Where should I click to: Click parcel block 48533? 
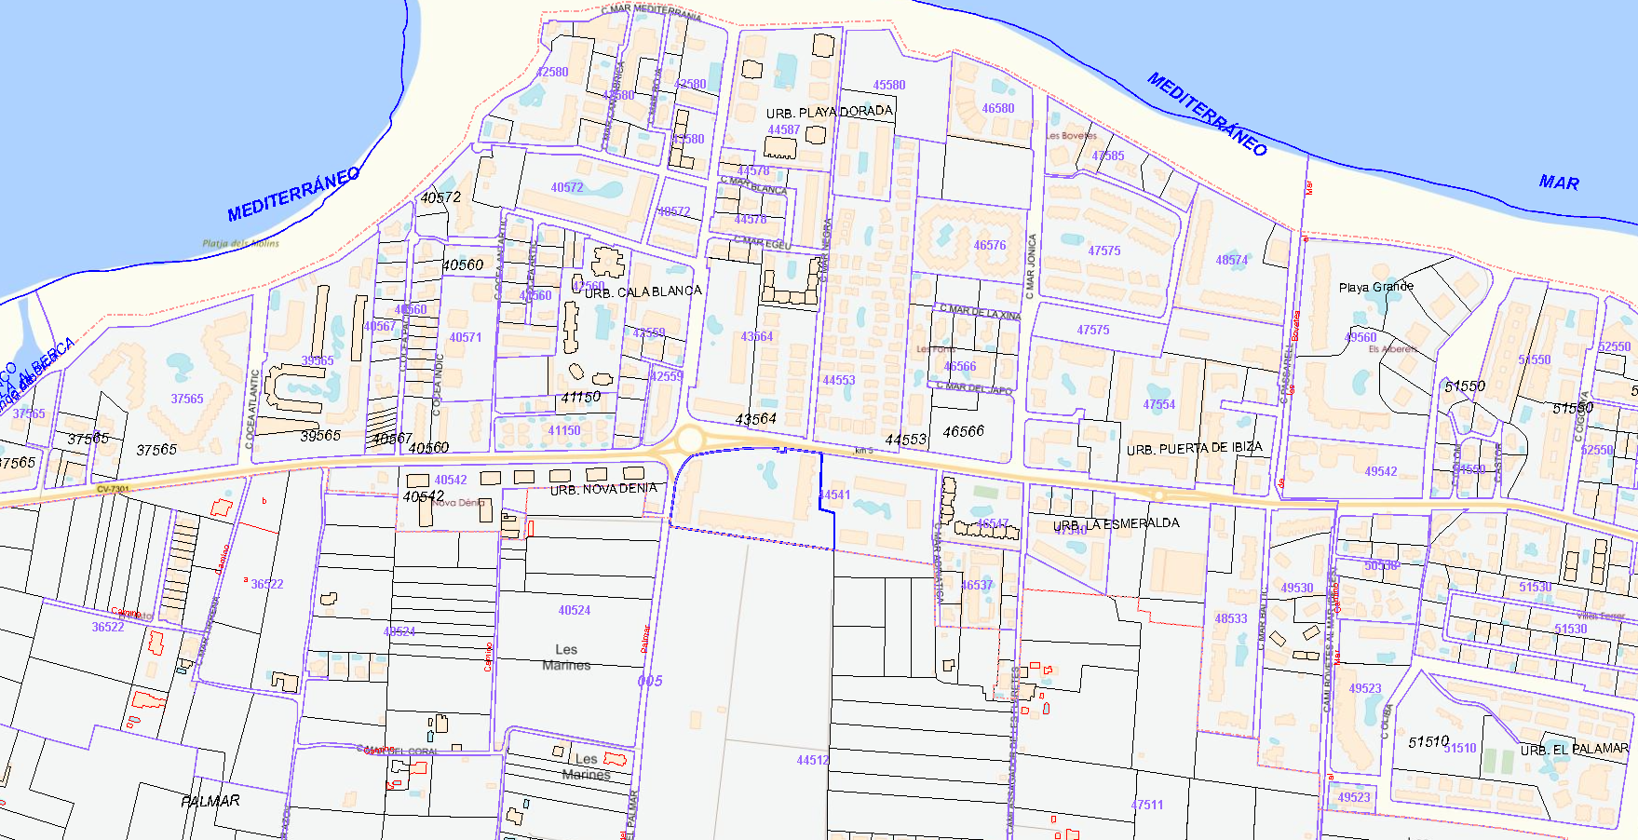1230,618
